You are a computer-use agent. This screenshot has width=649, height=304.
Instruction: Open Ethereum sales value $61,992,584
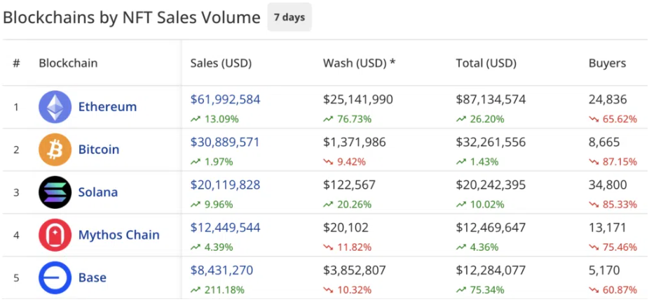coord(225,99)
